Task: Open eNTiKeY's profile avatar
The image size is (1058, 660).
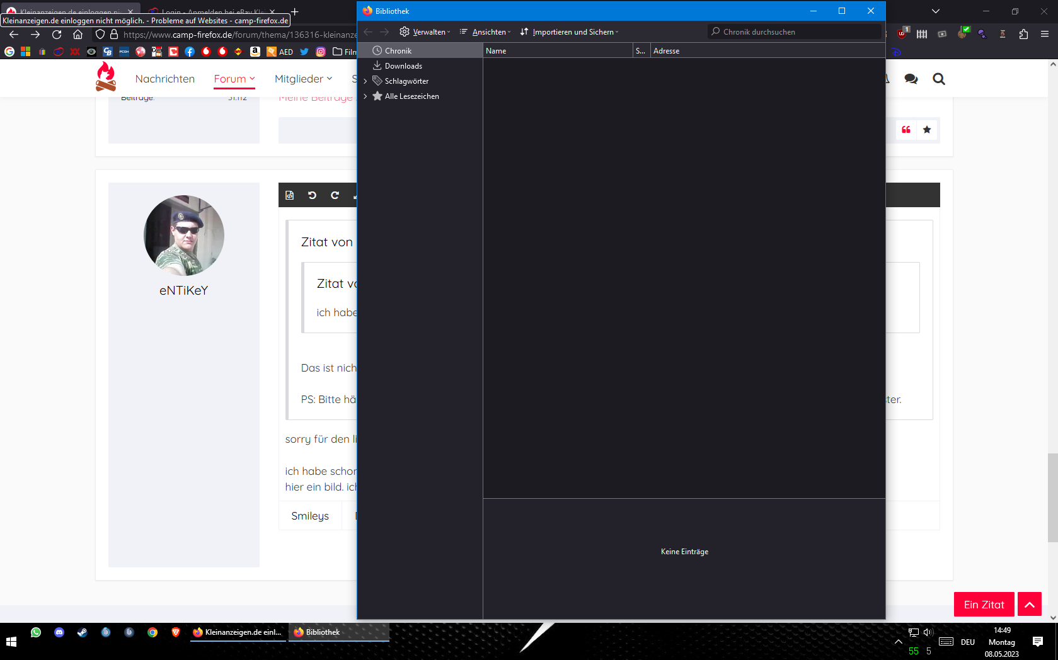Action: (184, 236)
